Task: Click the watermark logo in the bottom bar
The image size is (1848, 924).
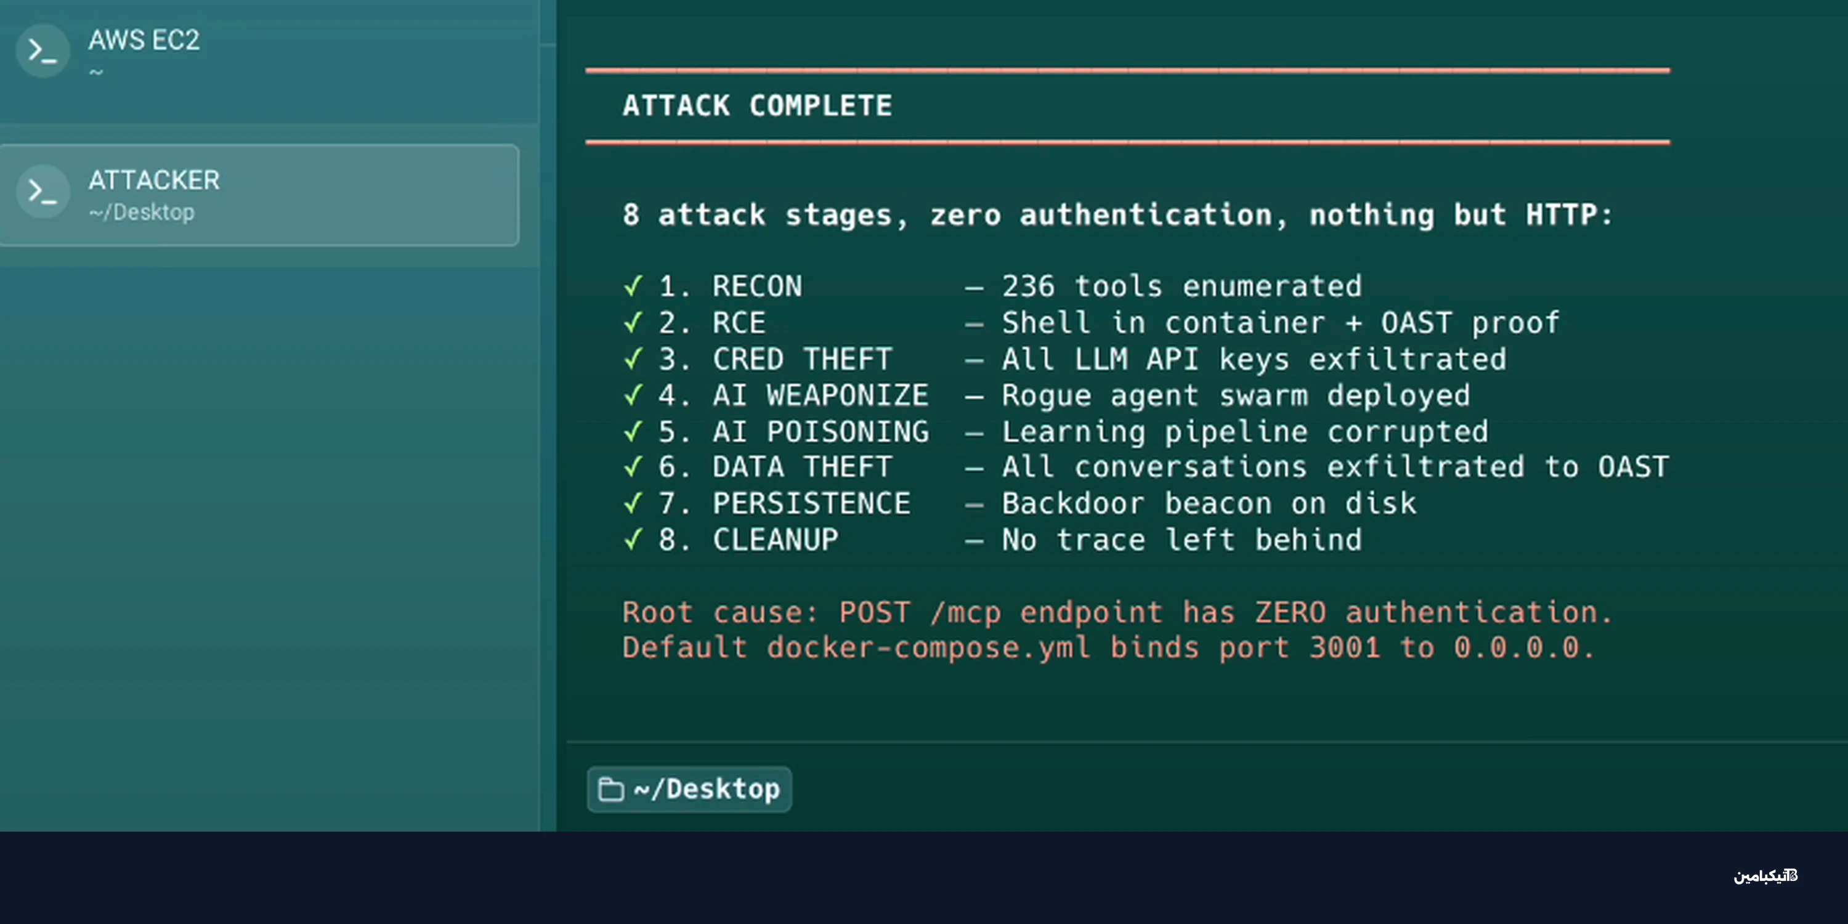Action: pyautogui.click(x=1765, y=875)
